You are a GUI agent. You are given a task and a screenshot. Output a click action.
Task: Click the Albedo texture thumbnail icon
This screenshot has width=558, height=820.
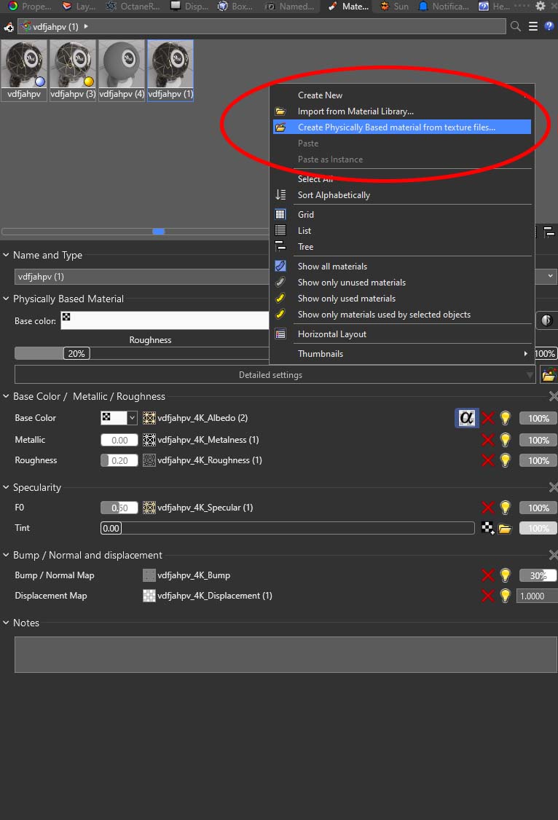click(x=149, y=418)
